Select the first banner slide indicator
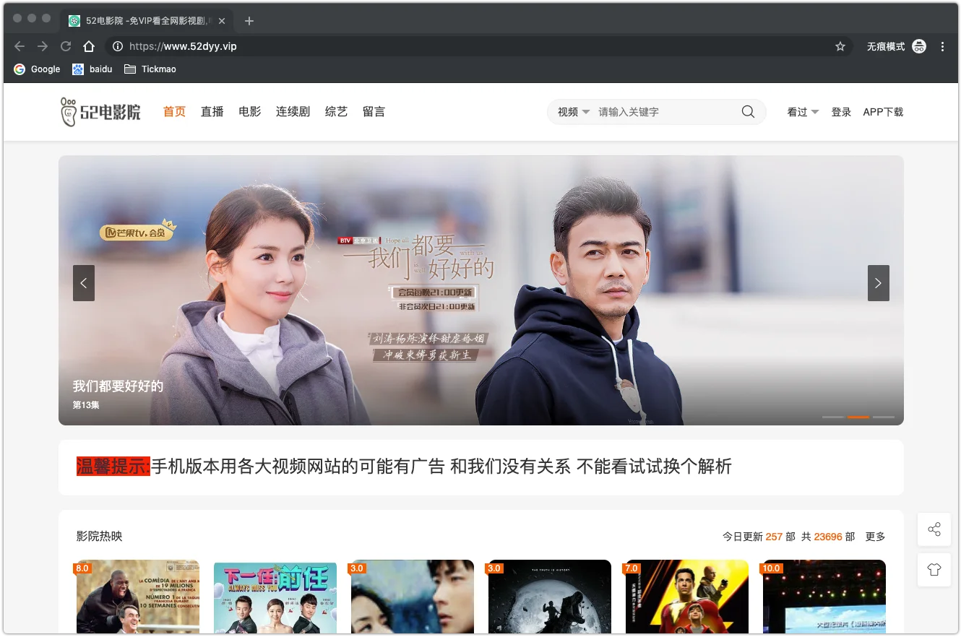 pyautogui.click(x=833, y=417)
